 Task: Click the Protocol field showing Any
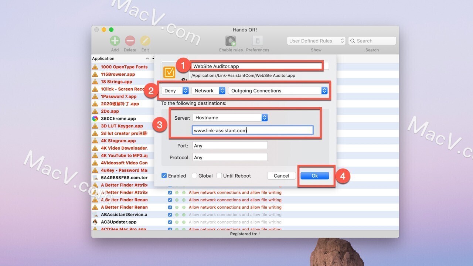[x=230, y=157]
